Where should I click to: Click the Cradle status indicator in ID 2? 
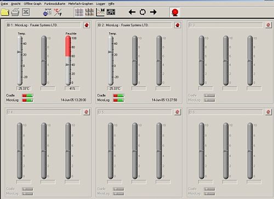(x=118, y=96)
